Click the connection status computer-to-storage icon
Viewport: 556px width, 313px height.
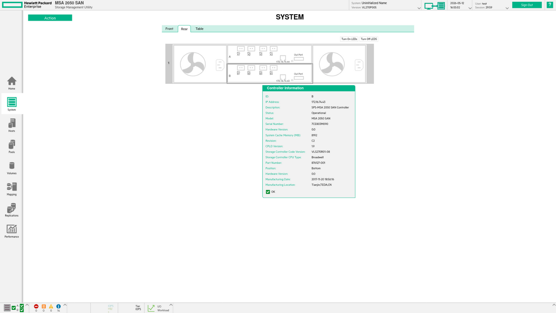pos(435,5)
